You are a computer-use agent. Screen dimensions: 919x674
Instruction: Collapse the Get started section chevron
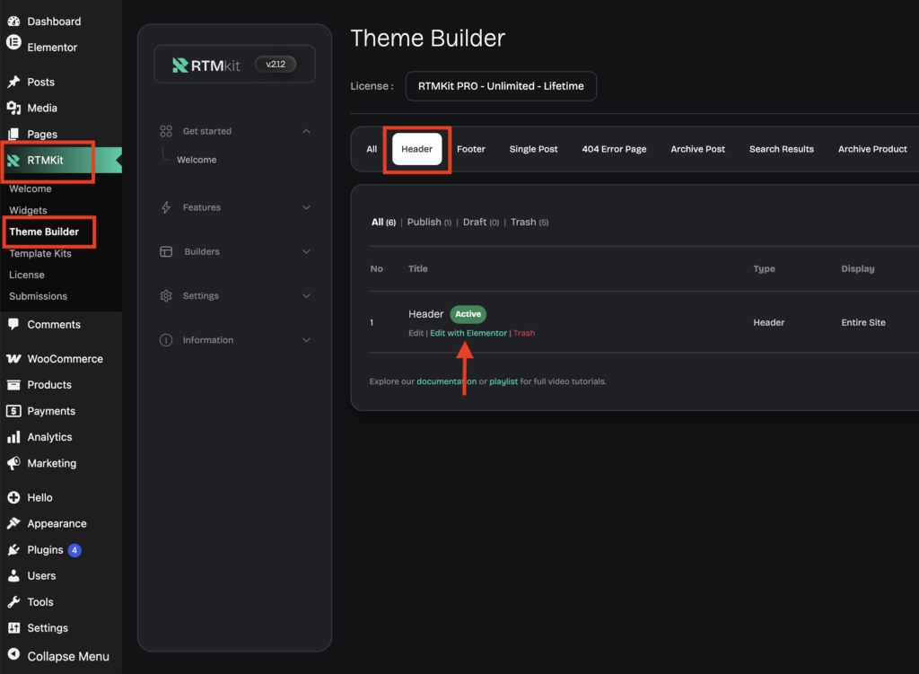click(x=306, y=131)
